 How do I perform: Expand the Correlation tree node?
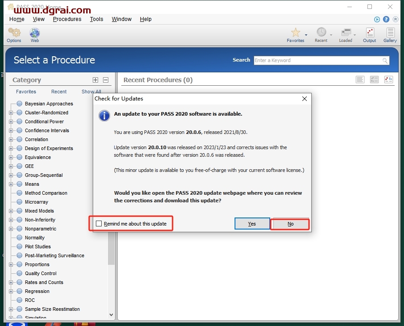(x=11, y=139)
